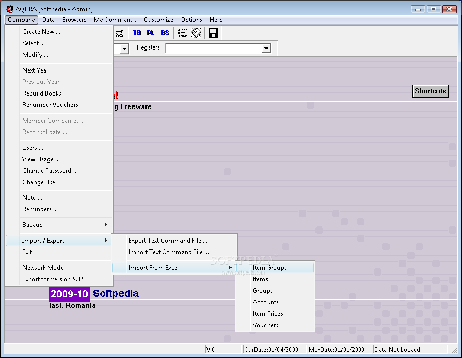This screenshot has height=358, width=462.
Task: Click the V:0 status bar entry
Action: pyautogui.click(x=223, y=350)
